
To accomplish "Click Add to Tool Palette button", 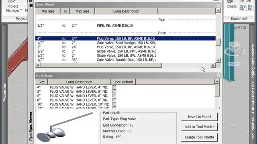I will tap(199, 127).
